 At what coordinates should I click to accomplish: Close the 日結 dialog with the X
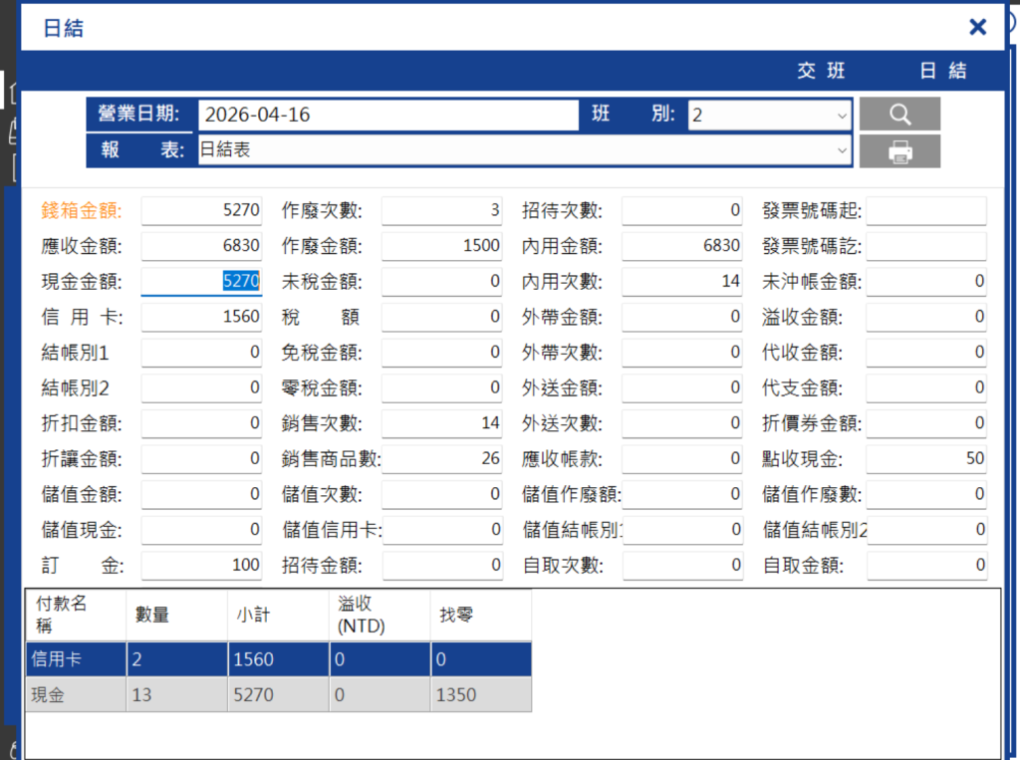tap(977, 27)
